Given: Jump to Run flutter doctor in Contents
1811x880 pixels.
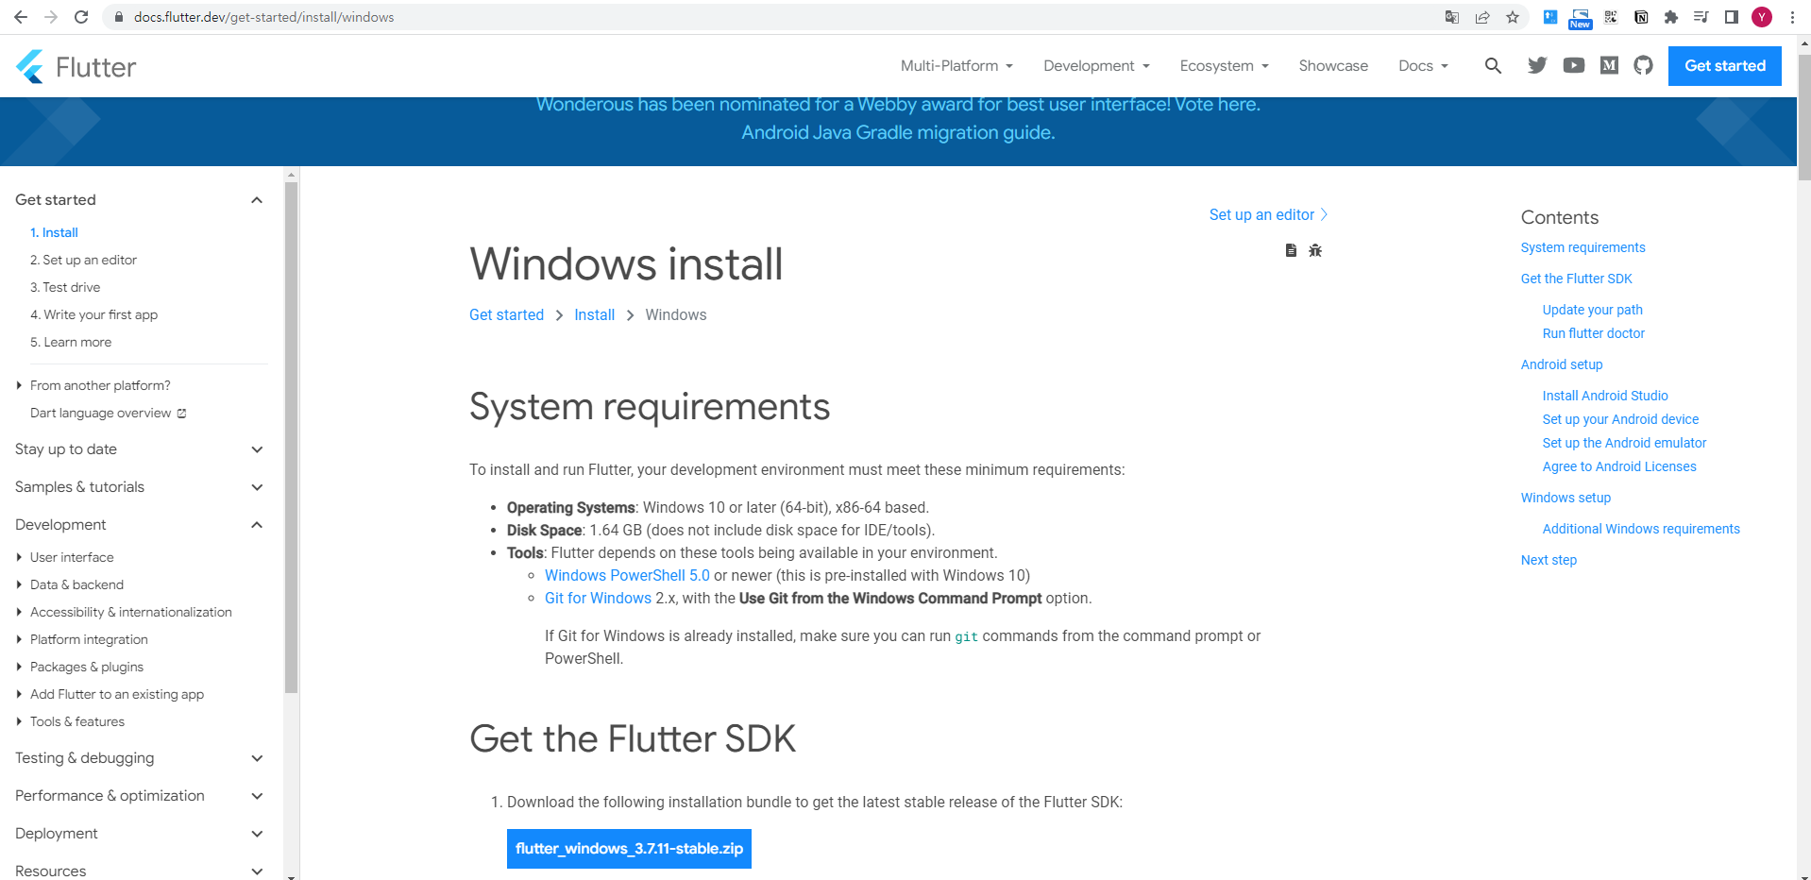Looking at the screenshot, I should point(1593,333).
